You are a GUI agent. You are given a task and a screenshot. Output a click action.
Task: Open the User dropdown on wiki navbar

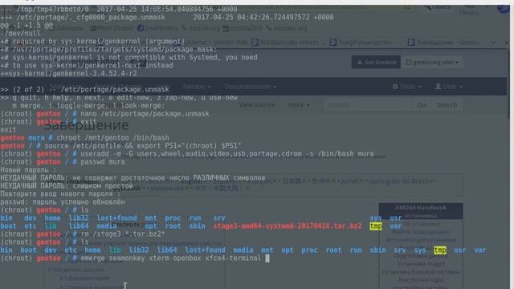(x=449, y=87)
